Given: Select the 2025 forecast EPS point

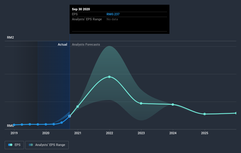Looking at the screenshot, I should (205, 114).
